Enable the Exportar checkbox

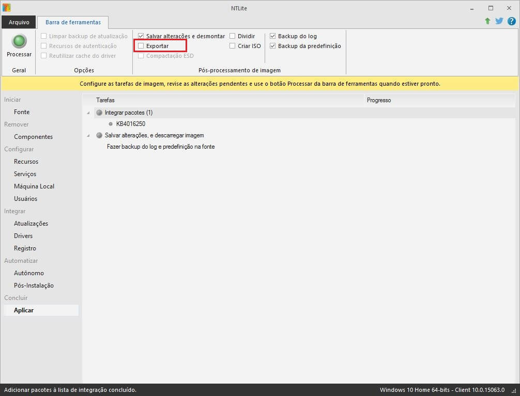[x=141, y=46]
